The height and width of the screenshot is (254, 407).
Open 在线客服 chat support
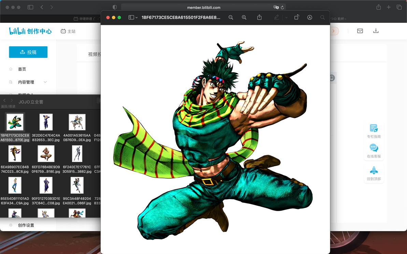[x=374, y=151]
